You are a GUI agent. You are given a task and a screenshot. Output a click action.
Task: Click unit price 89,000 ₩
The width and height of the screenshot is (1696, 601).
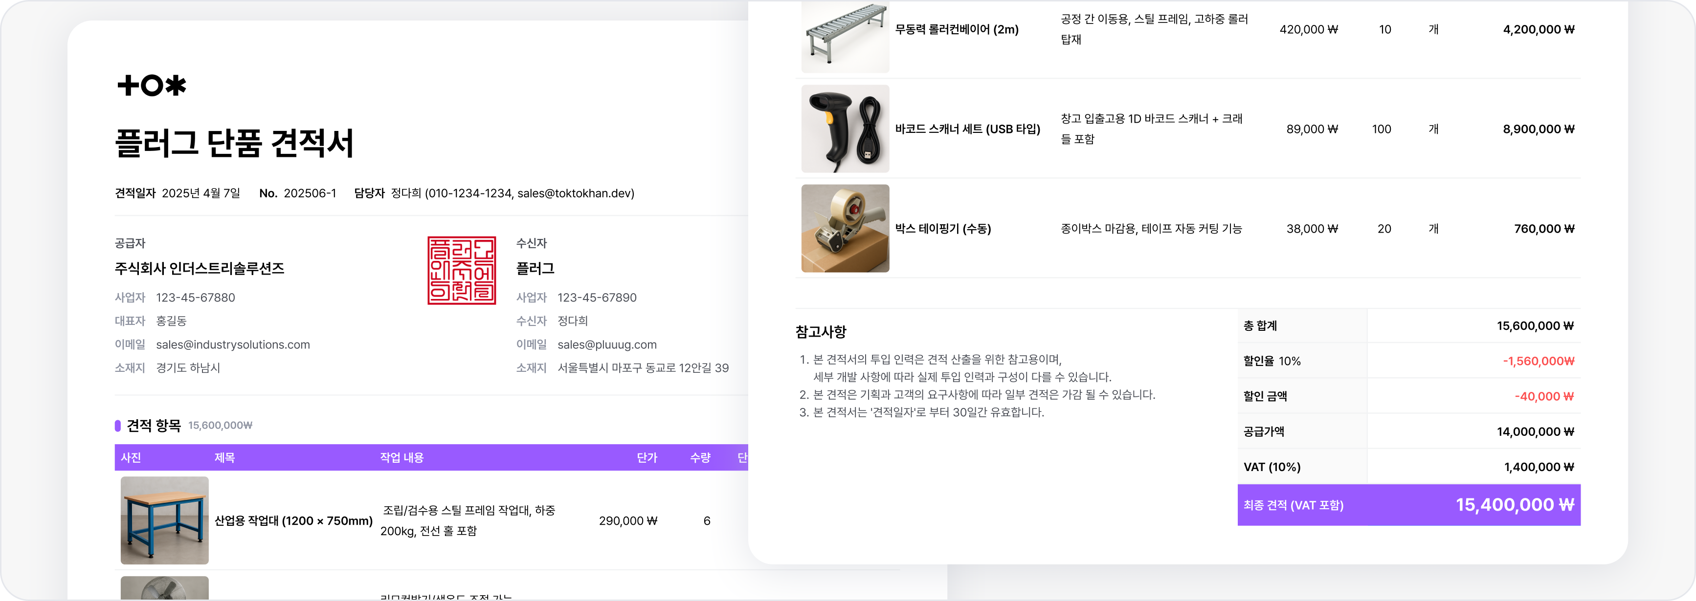click(1312, 129)
